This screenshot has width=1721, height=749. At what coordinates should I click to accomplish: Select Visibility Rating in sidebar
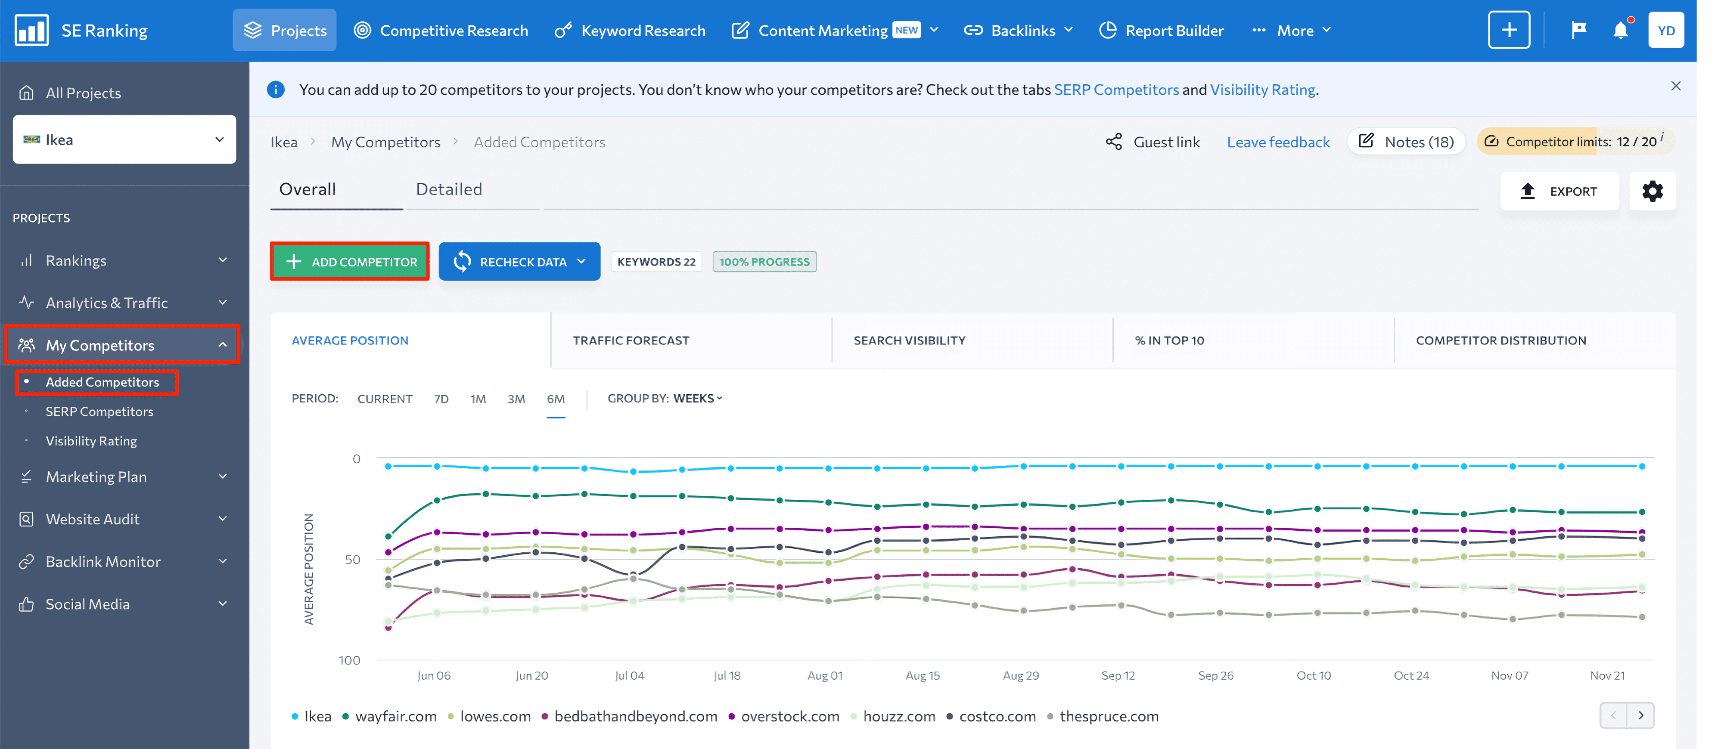click(91, 441)
